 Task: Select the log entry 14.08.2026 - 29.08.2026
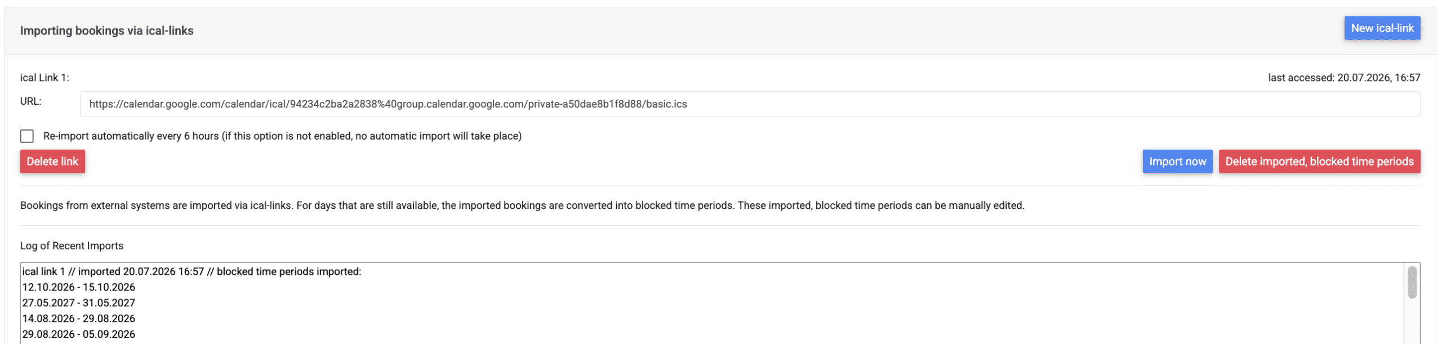point(79,319)
